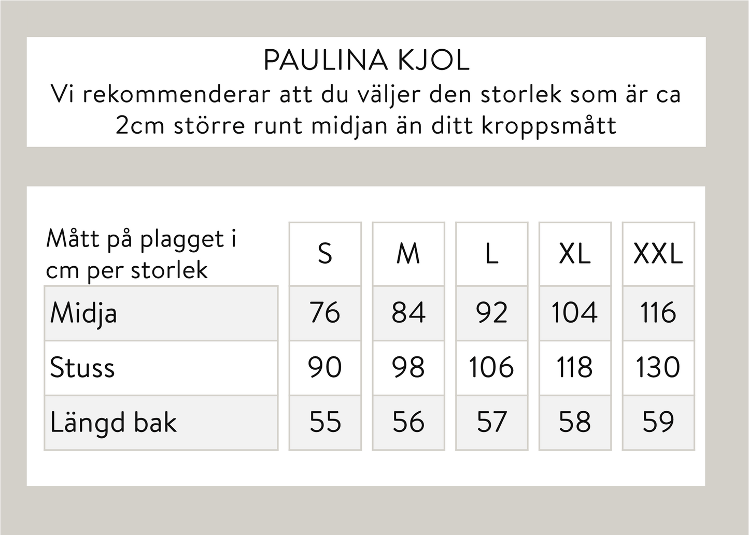Viewport: 749px width, 535px height.
Task: Select Stuss value 106 for size L
Action: (491, 368)
